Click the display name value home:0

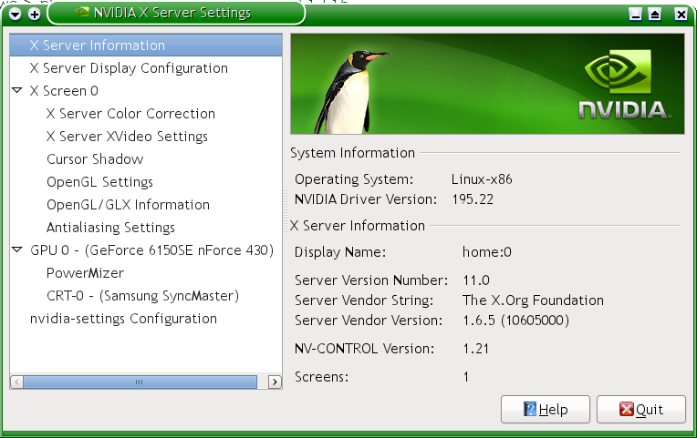[487, 252]
